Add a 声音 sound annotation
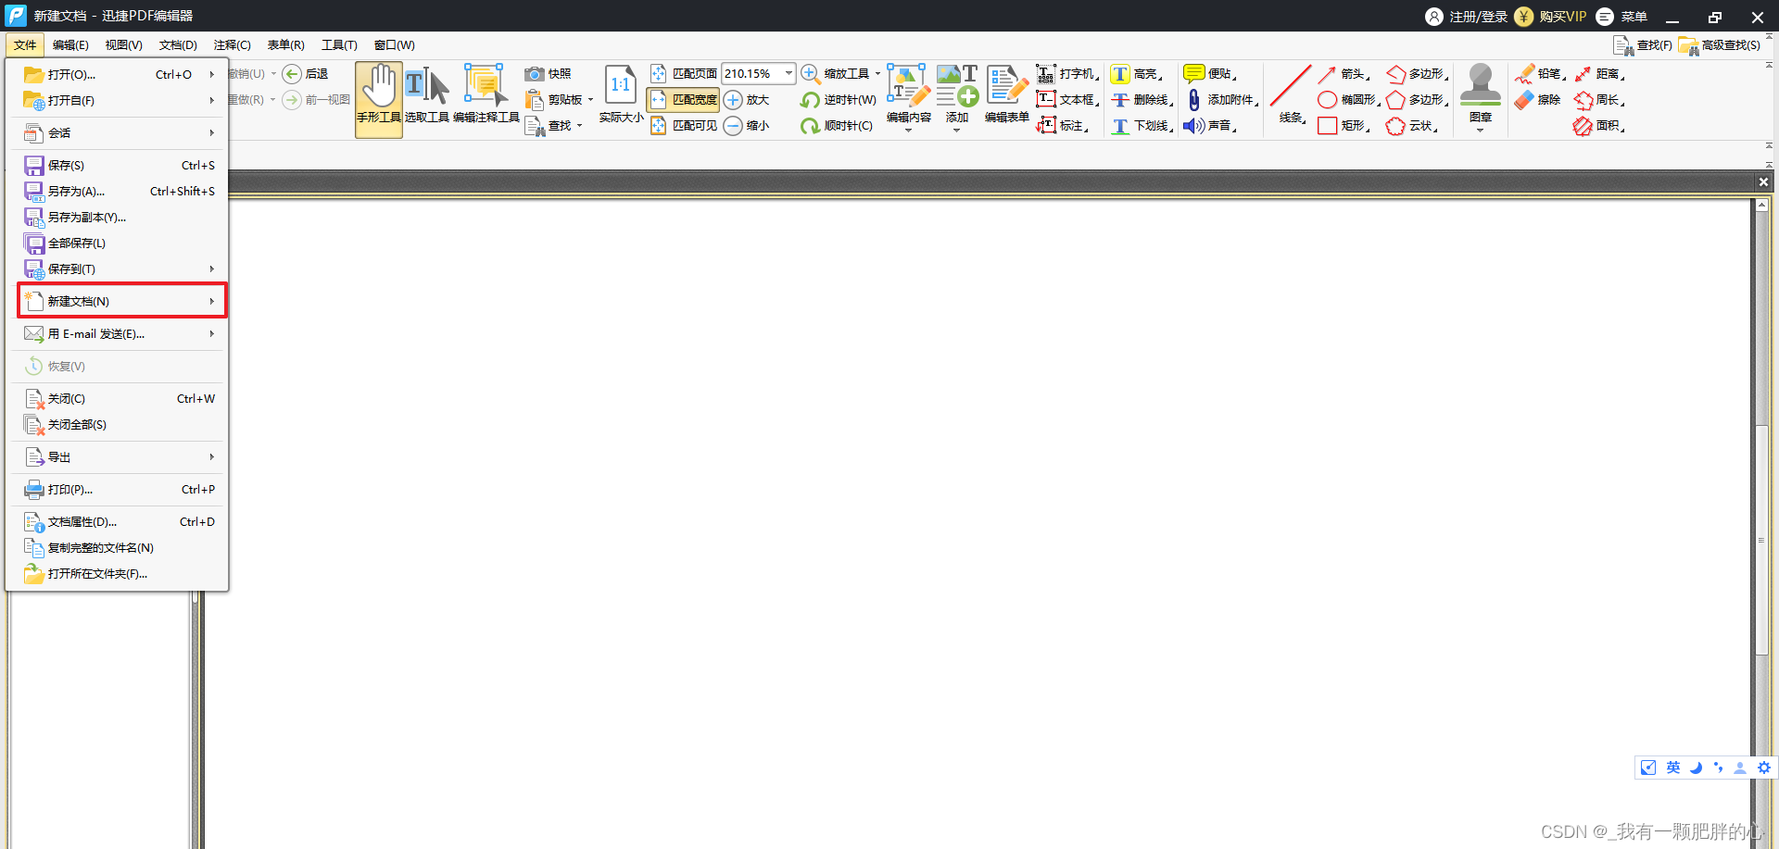The width and height of the screenshot is (1779, 849). click(x=1209, y=126)
